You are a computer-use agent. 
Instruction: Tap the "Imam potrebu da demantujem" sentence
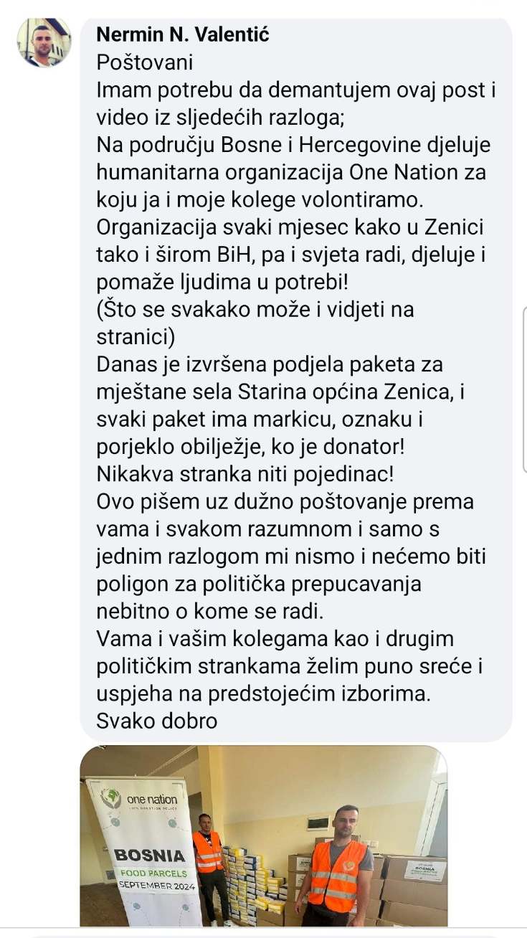(x=295, y=90)
